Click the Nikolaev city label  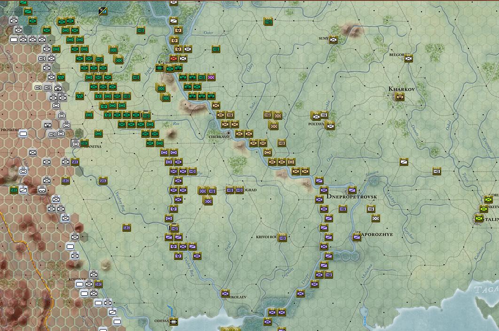[238, 297]
